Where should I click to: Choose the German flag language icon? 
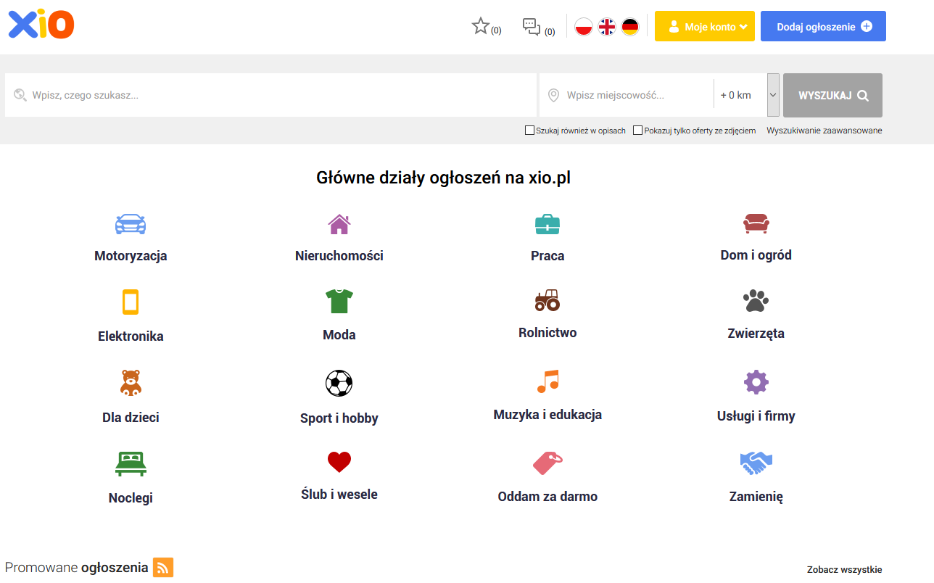[630, 27]
